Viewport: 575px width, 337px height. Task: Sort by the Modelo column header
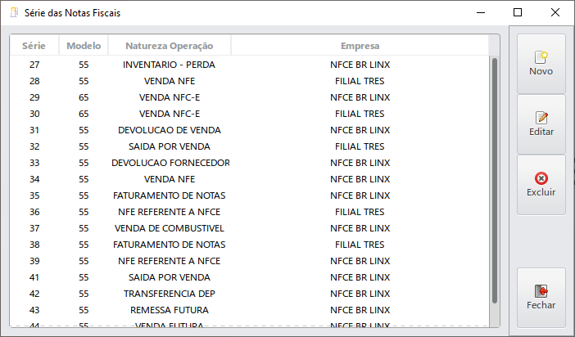pos(84,46)
